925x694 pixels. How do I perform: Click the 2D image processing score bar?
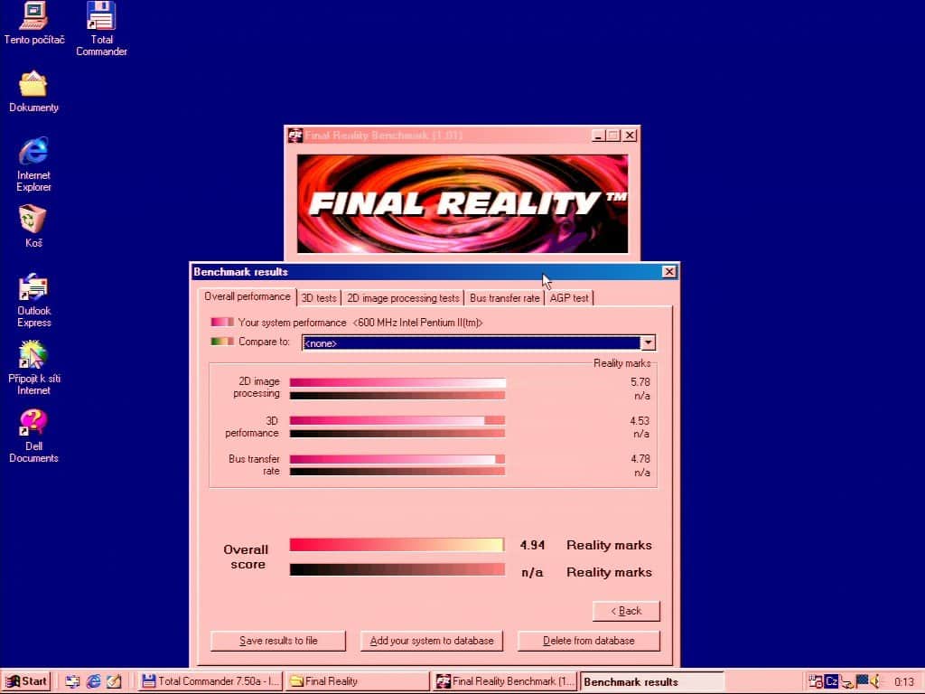click(x=397, y=382)
